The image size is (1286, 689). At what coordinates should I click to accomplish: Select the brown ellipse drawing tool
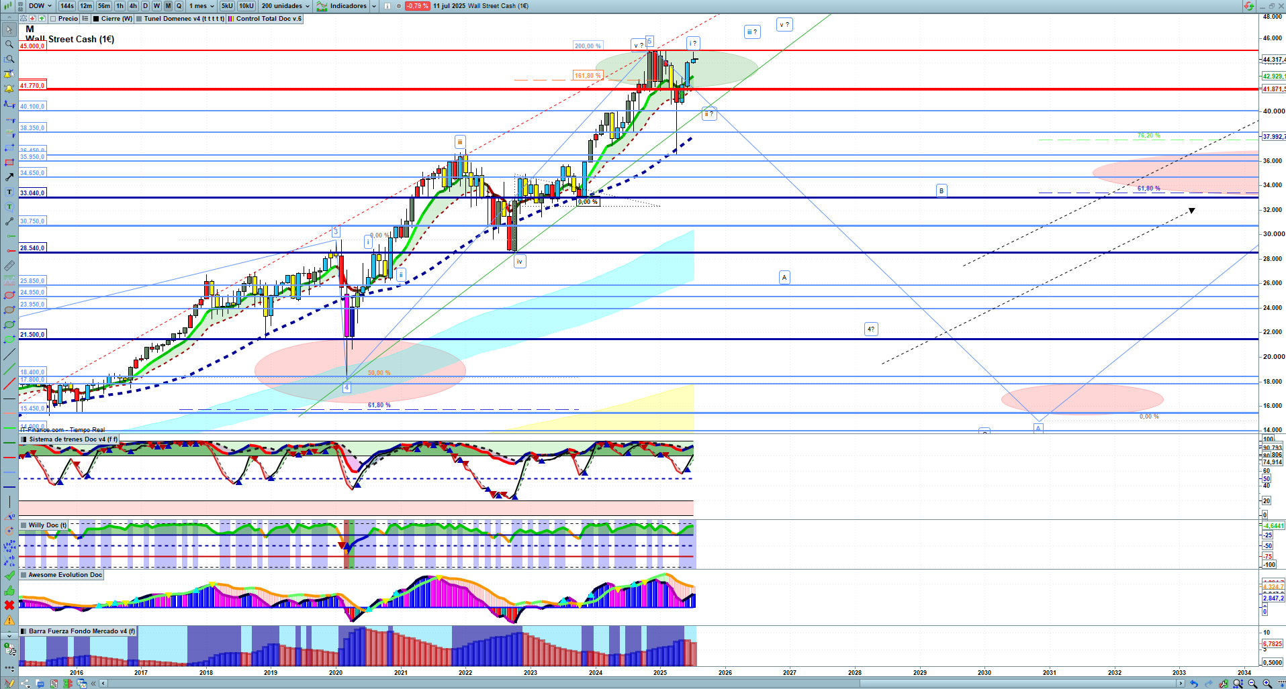click(x=9, y=310)
